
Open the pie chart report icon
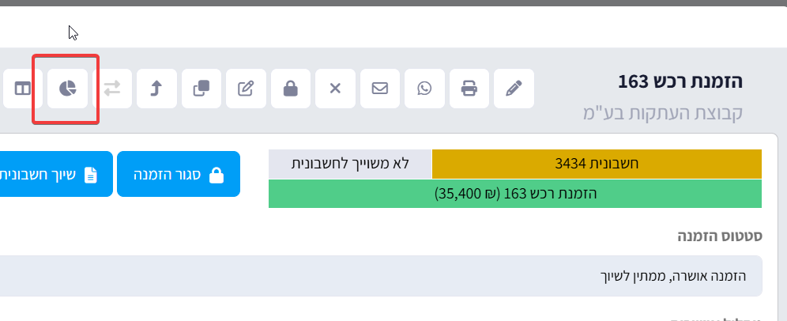point(68,89)
